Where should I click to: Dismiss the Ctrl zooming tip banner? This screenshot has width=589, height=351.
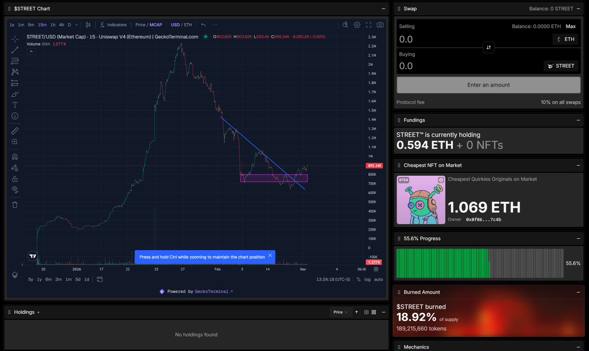point(269,256)
